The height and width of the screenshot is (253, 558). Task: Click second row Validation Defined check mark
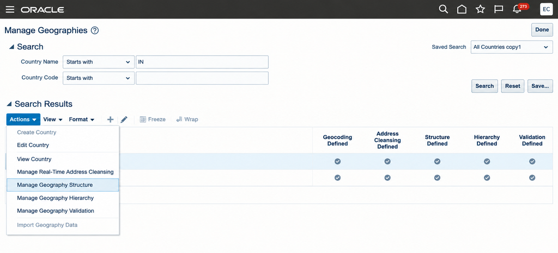[532, 178]
